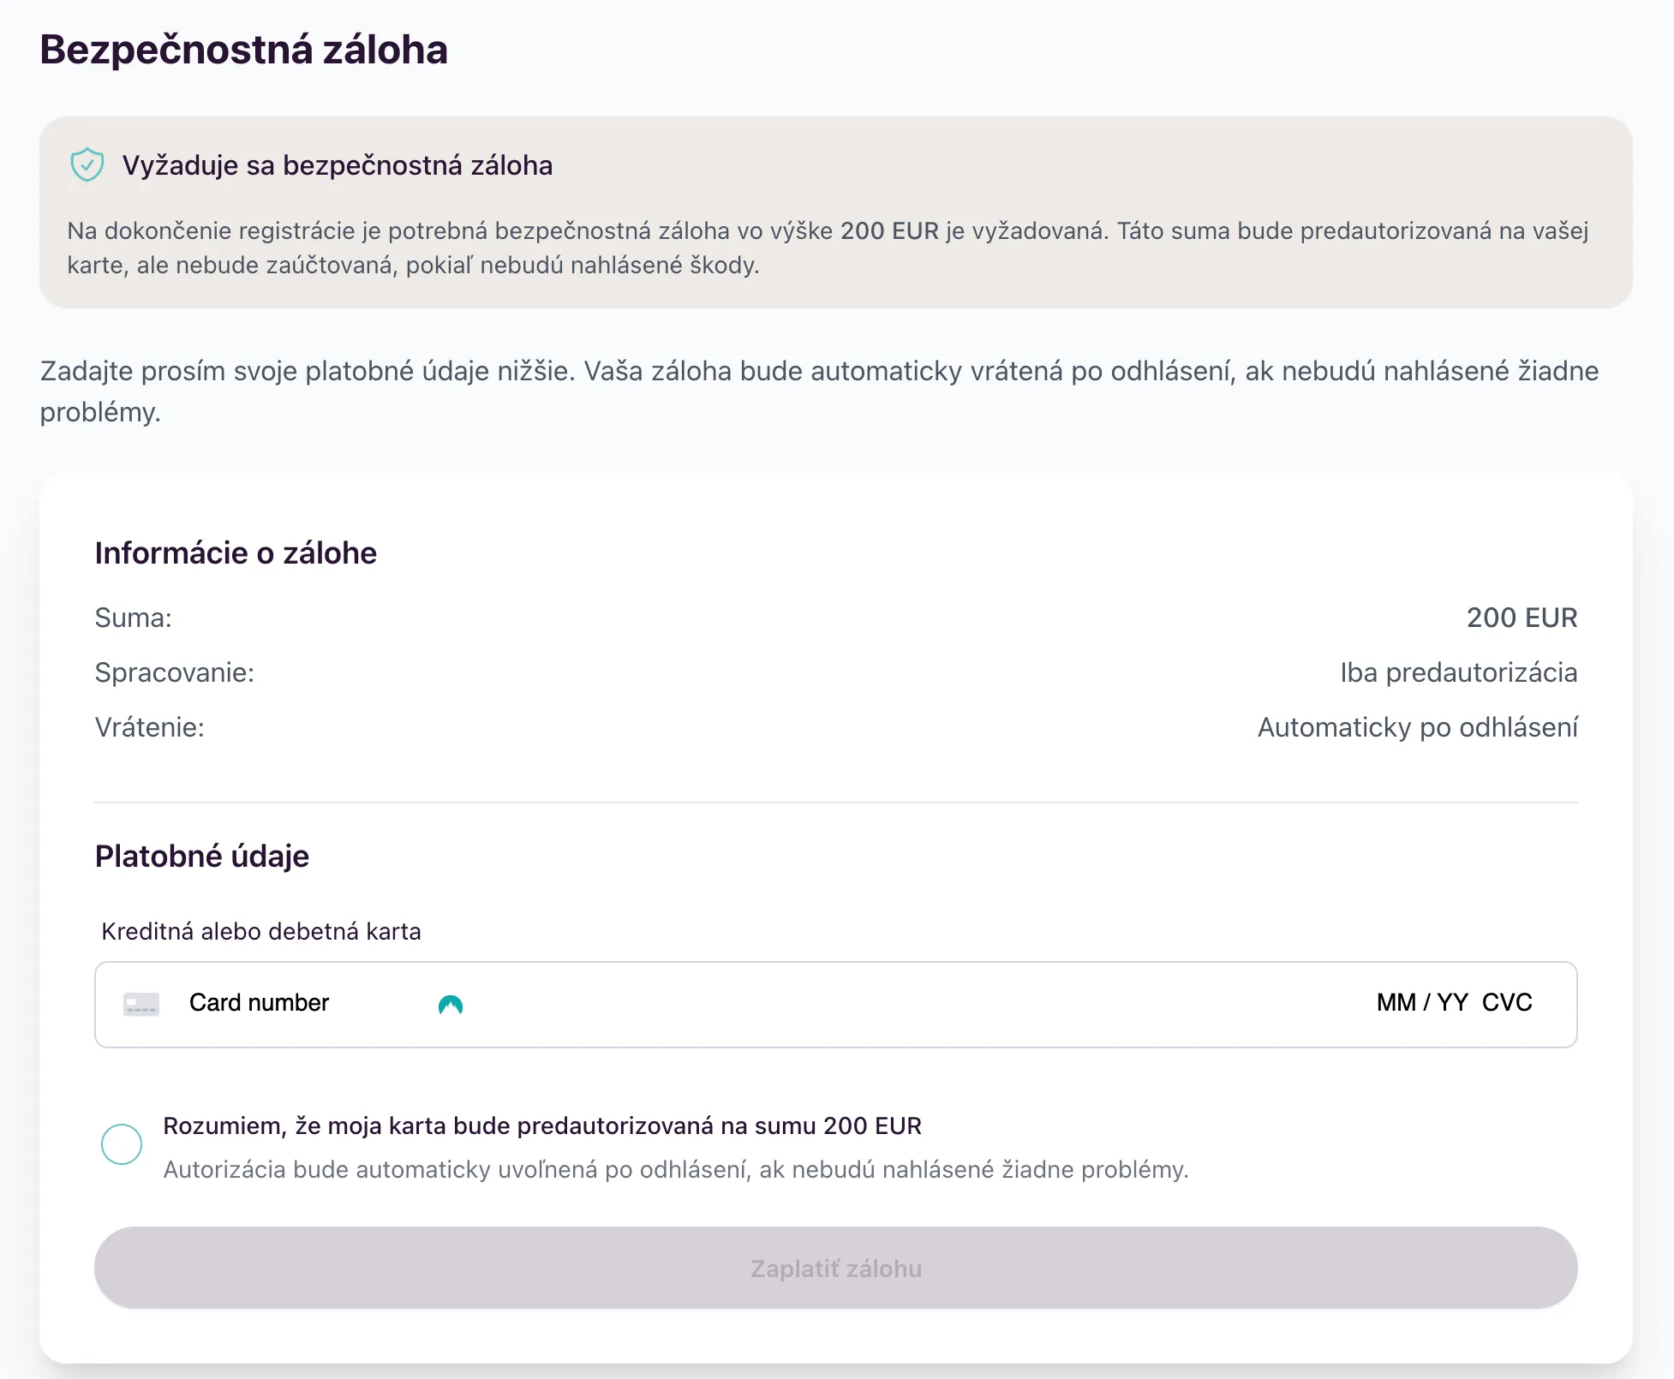Click the Informácie o zálohe heading
This screenshot has width=1674, height=1379.
click(x=236, y=553)
